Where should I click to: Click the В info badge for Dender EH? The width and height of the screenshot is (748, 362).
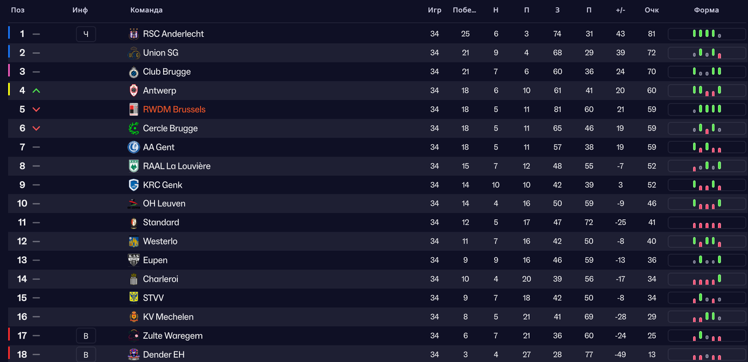pyautogui.click(x=86, y=354)
